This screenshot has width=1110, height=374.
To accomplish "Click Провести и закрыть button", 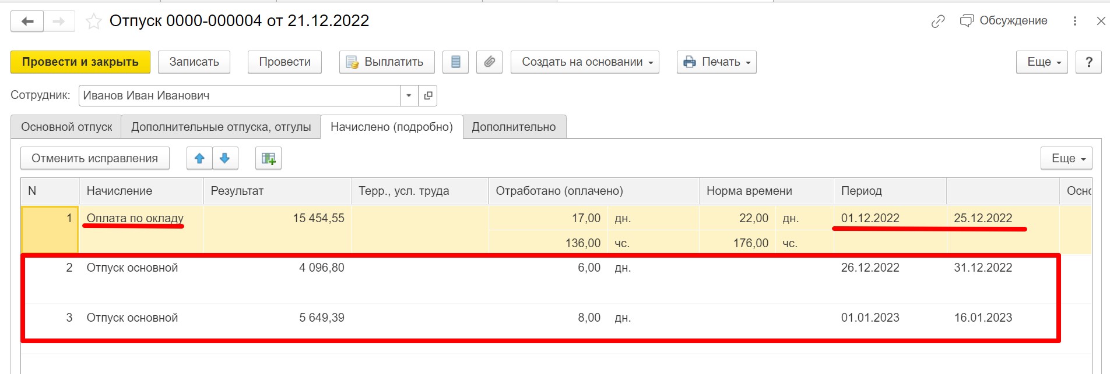I will (x=80, y=62).
